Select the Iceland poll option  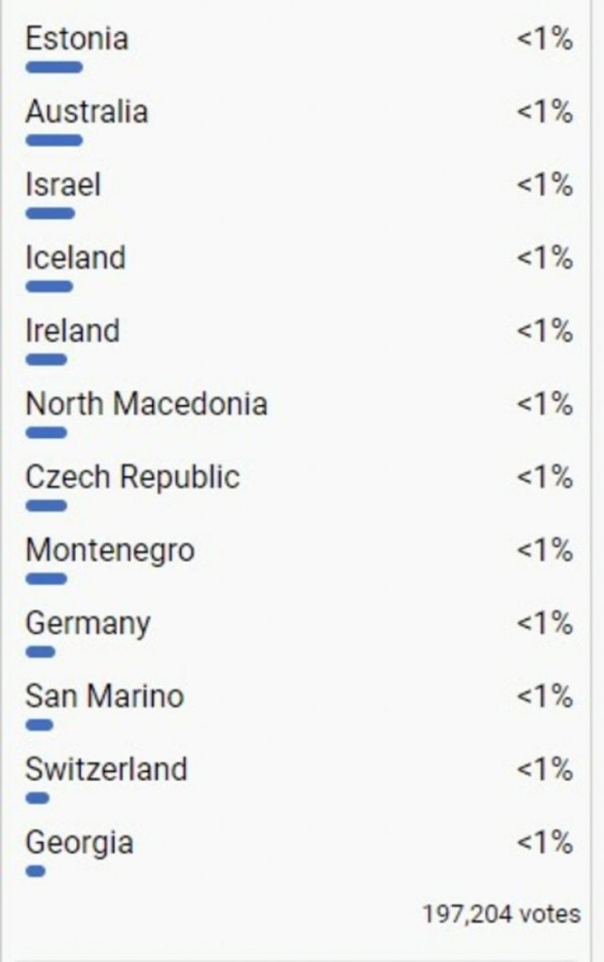(75, 258)
